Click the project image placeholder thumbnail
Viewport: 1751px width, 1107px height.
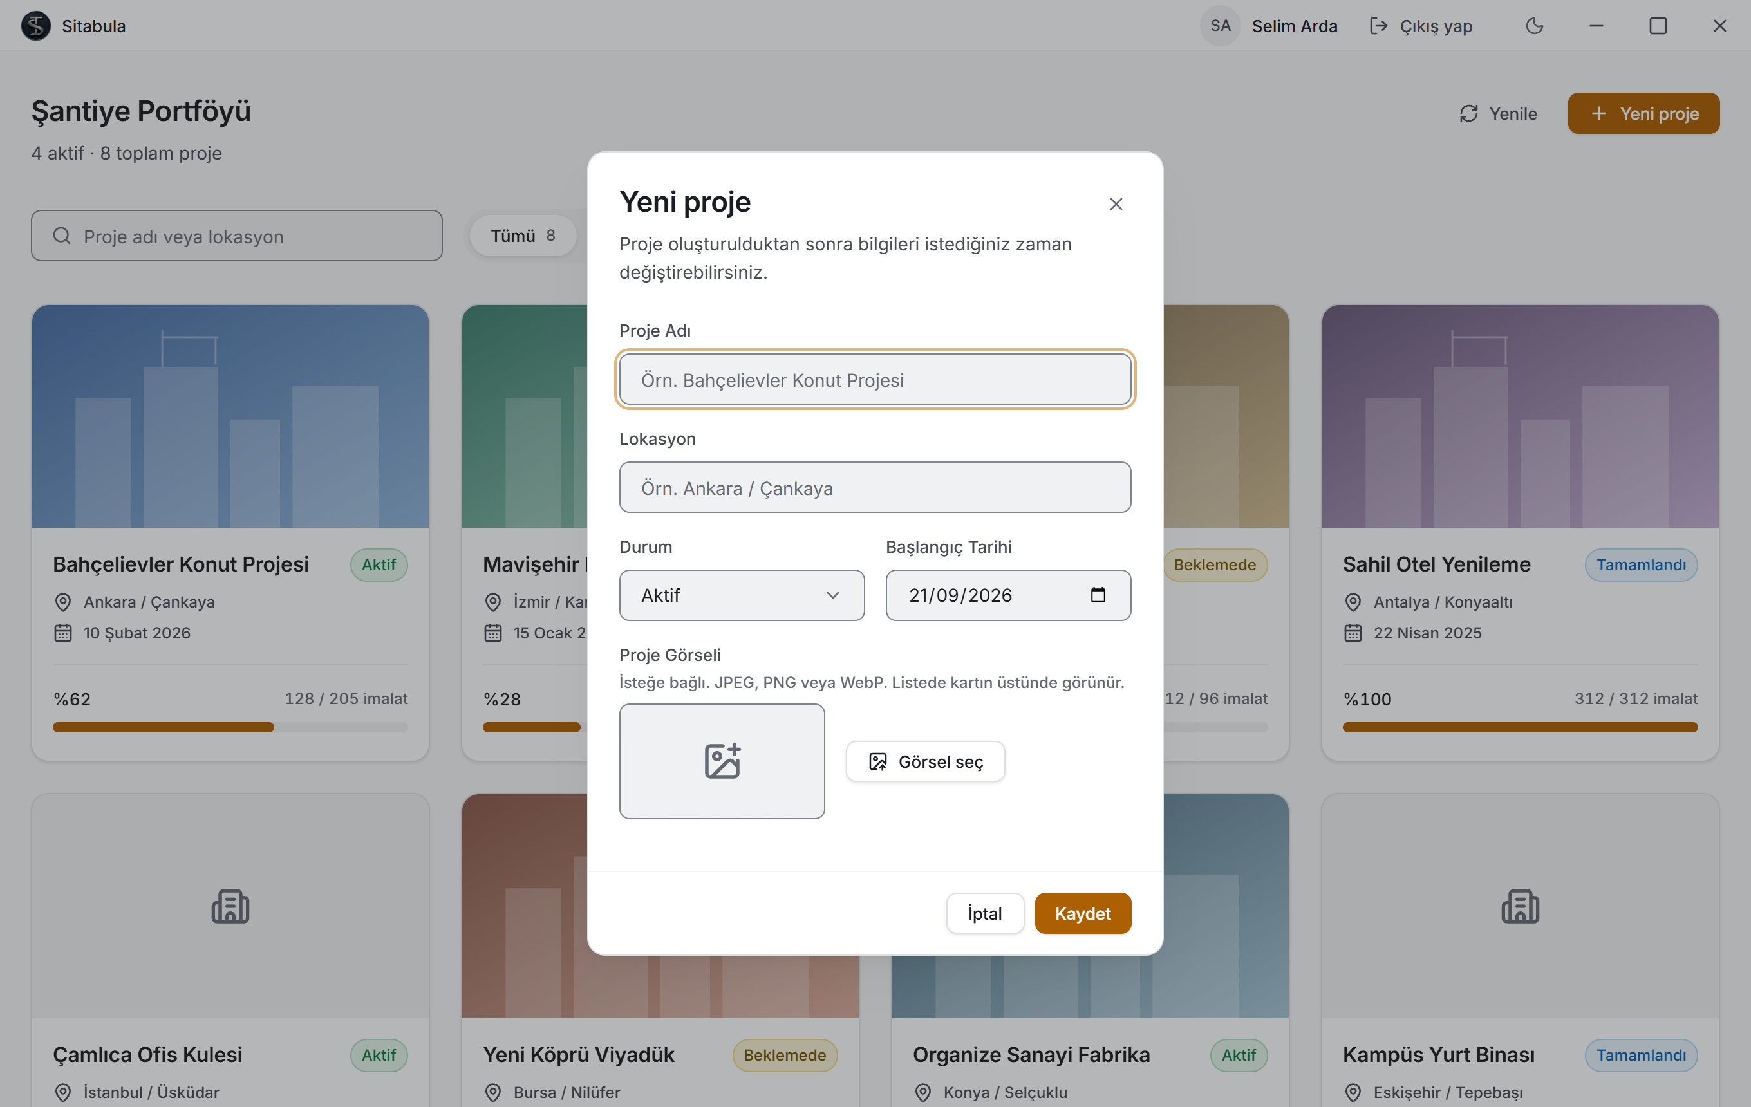(722, 761)
